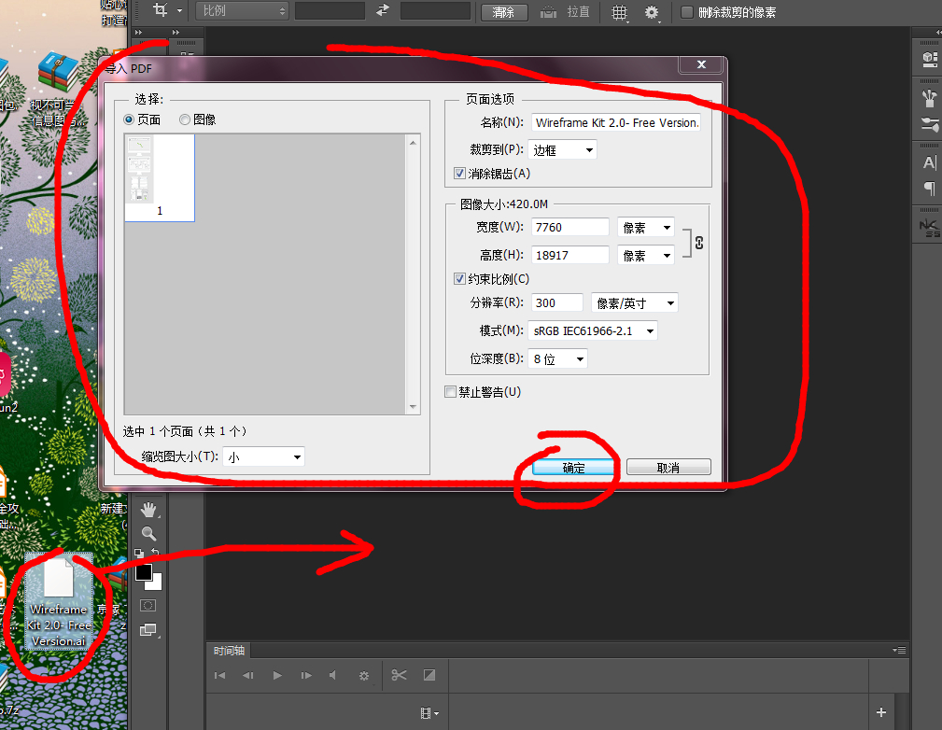This screenshot has width=942, height=730.
Task: Open crop settings gear icon
Action: point(652,12)
